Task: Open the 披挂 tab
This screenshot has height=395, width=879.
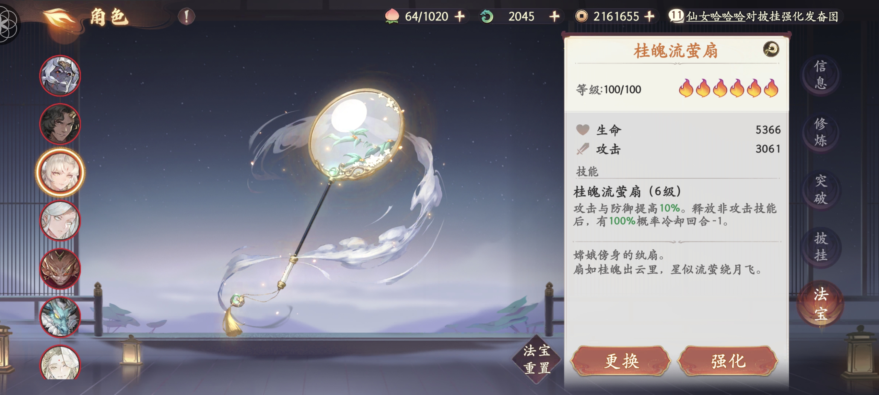Action: (820, 247)
